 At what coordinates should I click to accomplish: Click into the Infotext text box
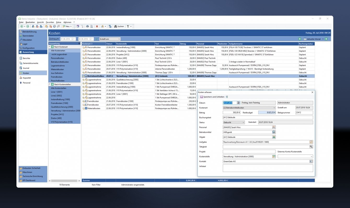pos(268,168)
